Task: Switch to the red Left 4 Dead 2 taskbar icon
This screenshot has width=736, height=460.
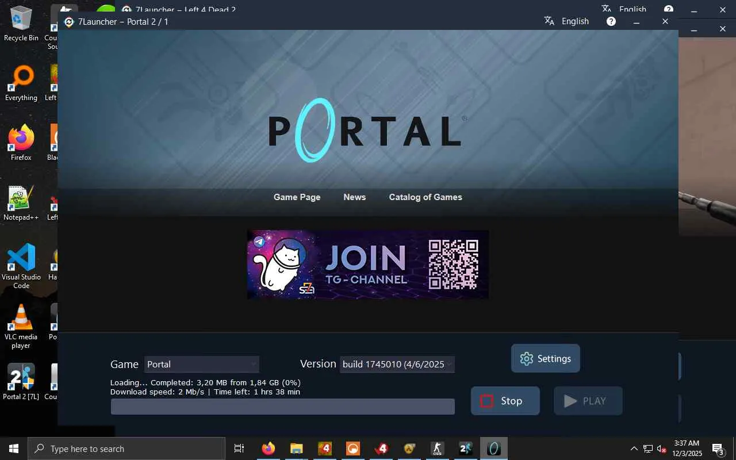Action: point(381,448)
